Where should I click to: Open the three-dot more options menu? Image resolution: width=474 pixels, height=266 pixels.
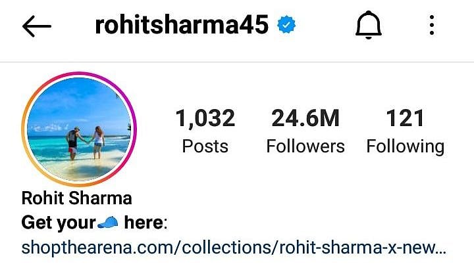432,25
